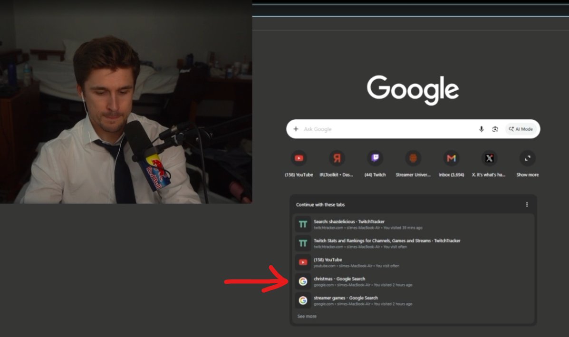Viewport: 569px width, 337px height.
Task: Open the three-dot menu of tabs card
Action: pos(527,204)
